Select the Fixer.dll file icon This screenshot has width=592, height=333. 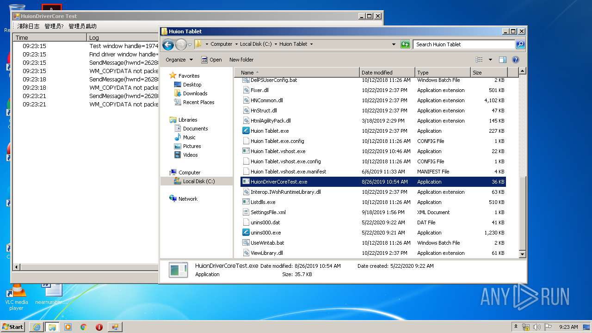(246, 90)
